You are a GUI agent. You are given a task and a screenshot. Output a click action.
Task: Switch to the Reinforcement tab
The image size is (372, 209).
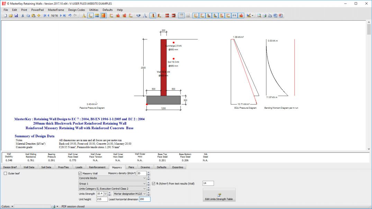point(97,167)
